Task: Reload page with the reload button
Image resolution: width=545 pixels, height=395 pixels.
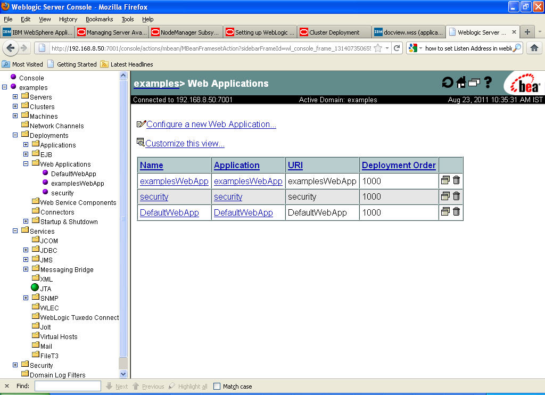Action: (x=397, y=48)
